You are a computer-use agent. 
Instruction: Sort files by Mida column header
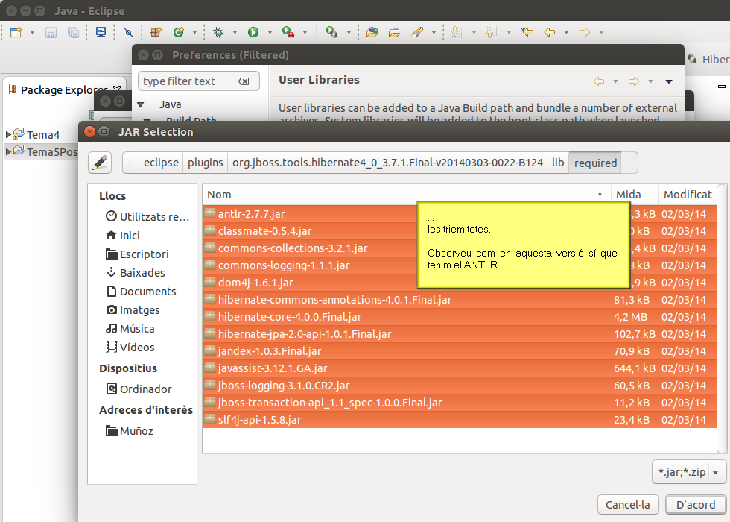coord(635,195)
